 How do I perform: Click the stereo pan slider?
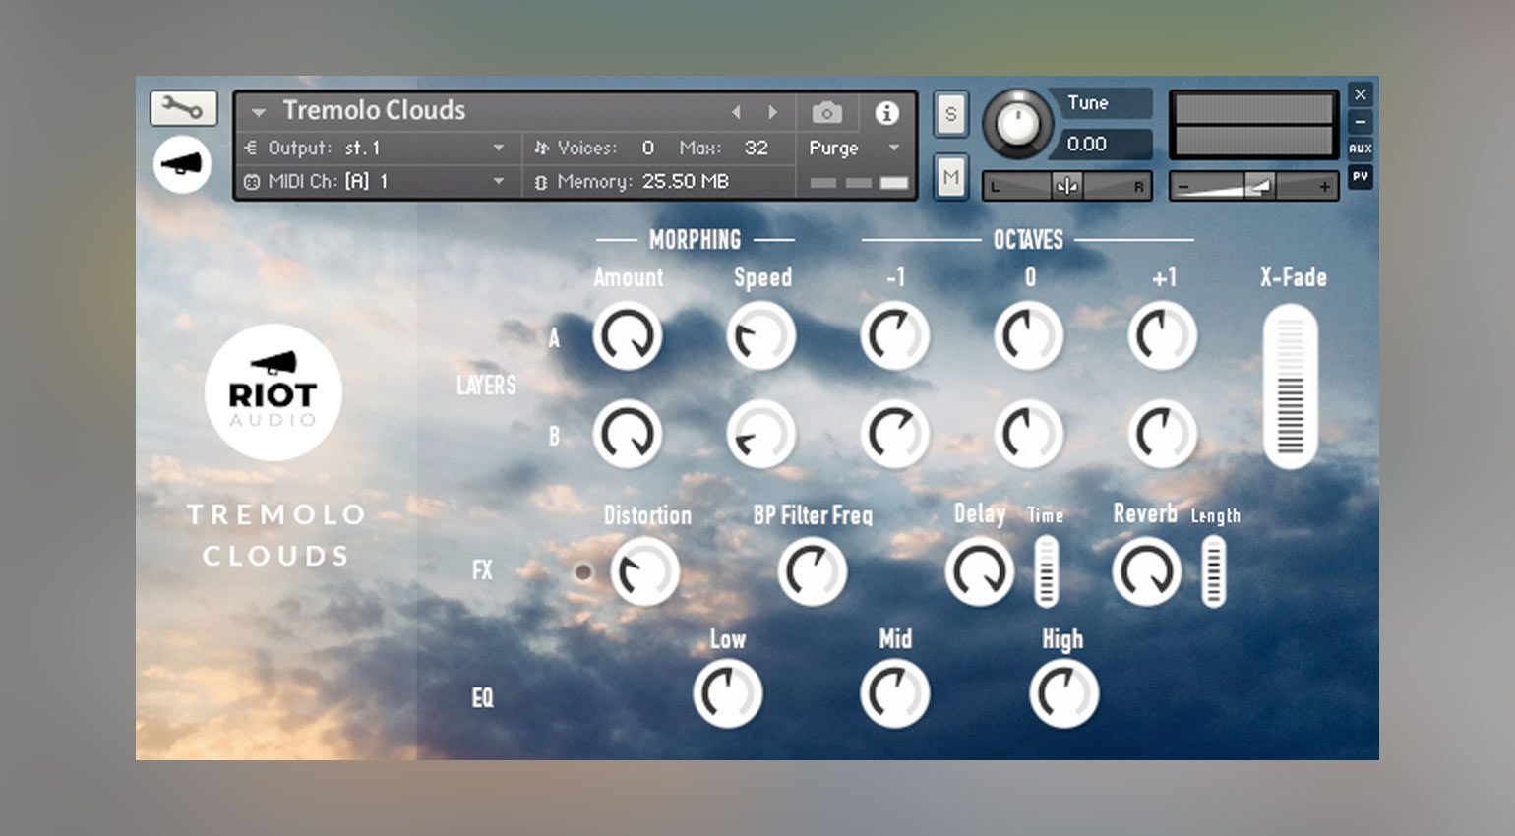point(1067,186)
